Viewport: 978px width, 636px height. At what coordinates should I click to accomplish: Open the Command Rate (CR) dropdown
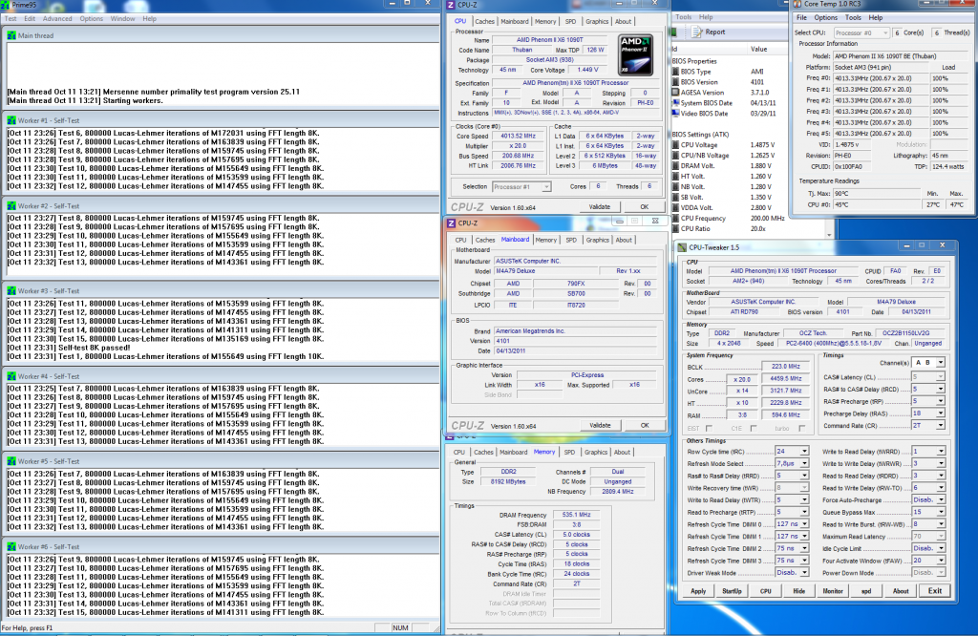click(x=940, y=425)
